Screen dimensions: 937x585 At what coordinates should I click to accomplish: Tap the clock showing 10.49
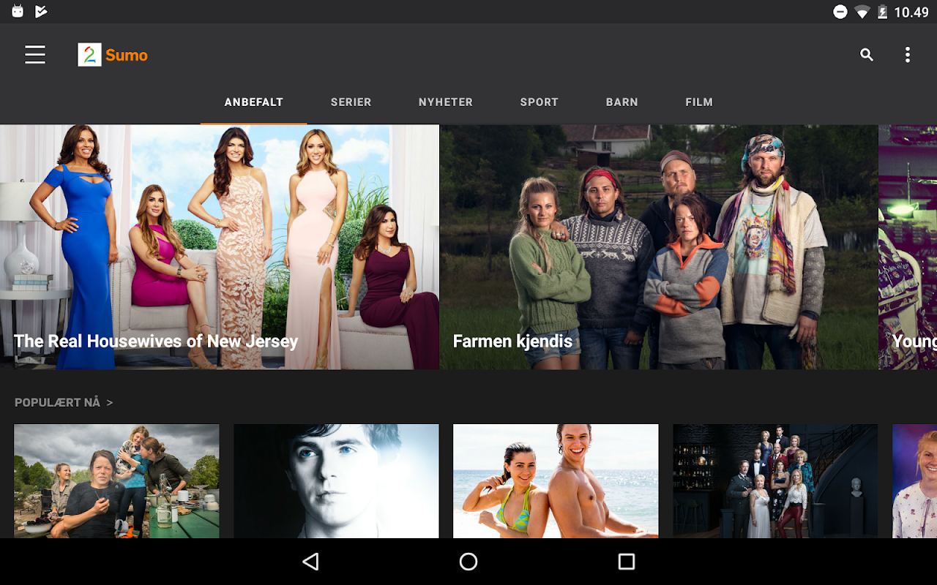pyautogui.click(x=911, y=12)
